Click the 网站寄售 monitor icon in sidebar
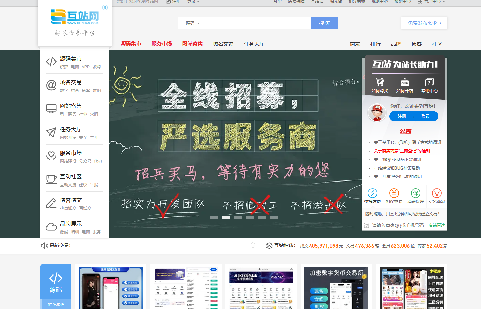481x309 pixels. click(51, 109)
